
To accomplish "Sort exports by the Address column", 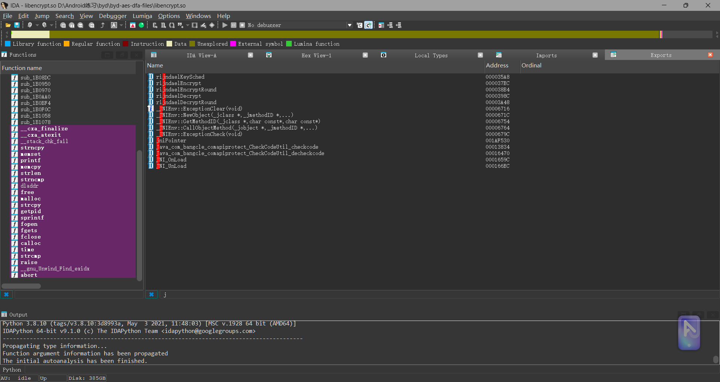I will pyautogui.click(x=501, y=65).
